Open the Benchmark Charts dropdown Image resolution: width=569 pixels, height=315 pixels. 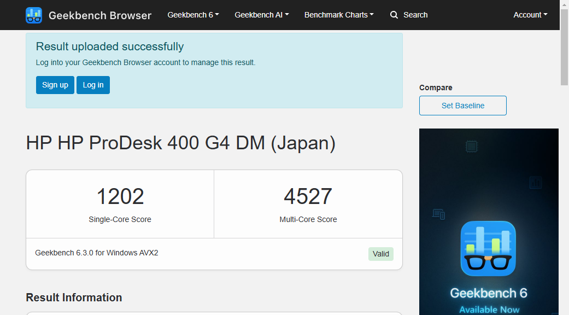coord(339,15)
